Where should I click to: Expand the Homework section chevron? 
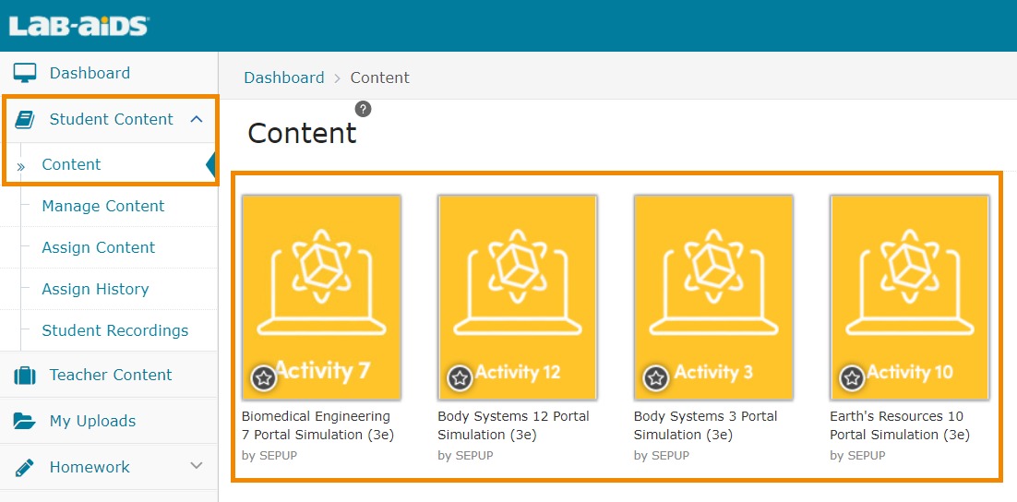(196, 466)
